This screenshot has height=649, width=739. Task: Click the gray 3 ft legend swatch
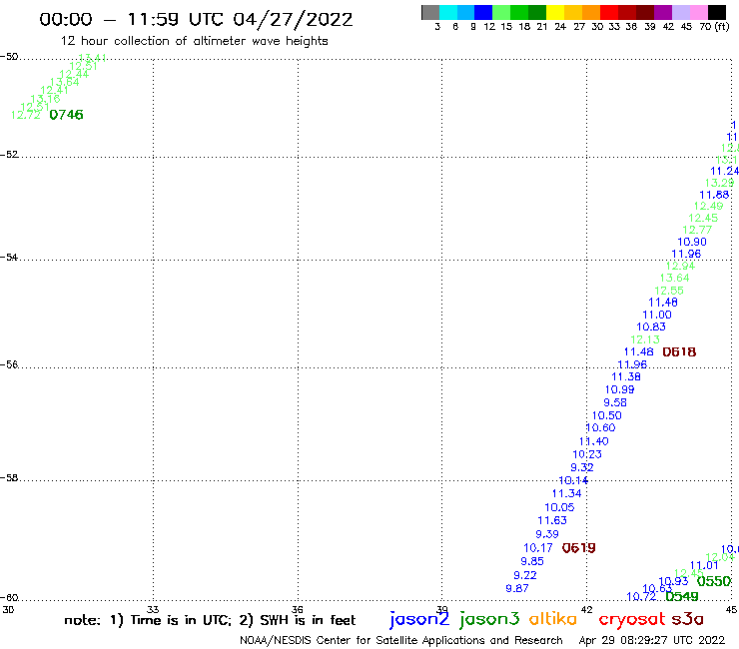[430, 12]
